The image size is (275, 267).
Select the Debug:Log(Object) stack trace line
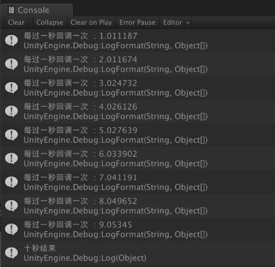[85, 258]
